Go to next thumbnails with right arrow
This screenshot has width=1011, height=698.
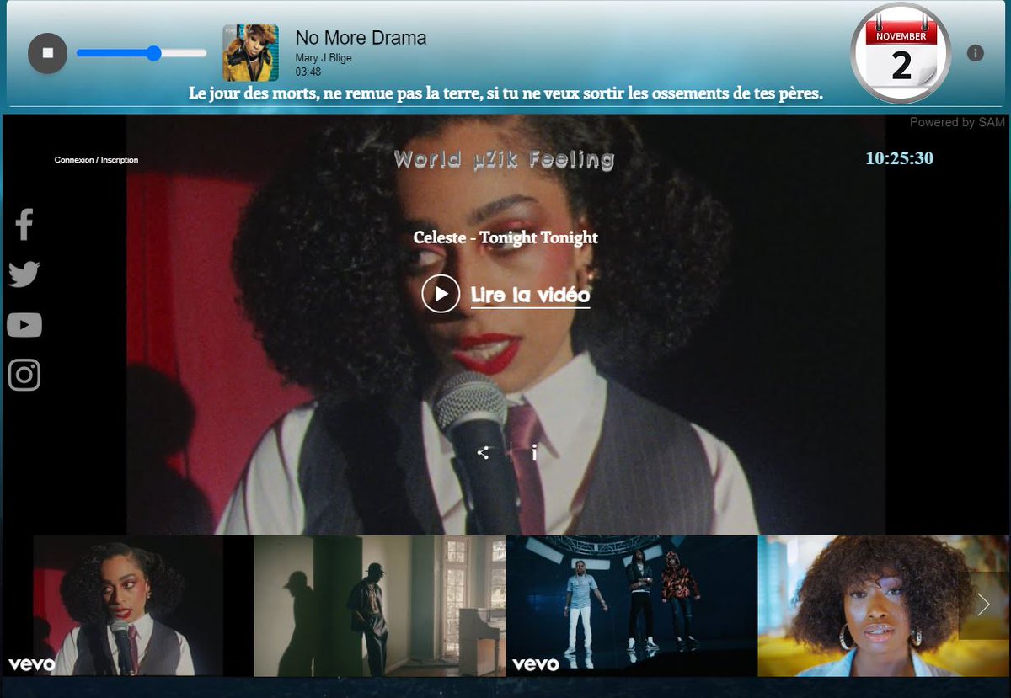pyautogui.click(x=983, y=605)
